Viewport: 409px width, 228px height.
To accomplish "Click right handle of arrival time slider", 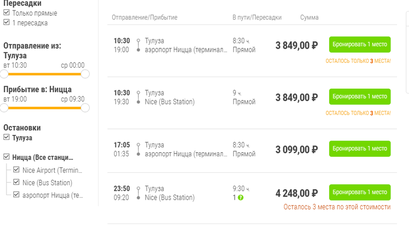I will click(x=85, y=108).
